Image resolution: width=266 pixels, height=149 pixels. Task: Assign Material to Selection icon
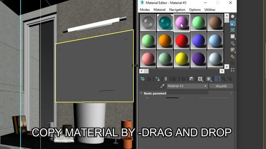(158, 79)
